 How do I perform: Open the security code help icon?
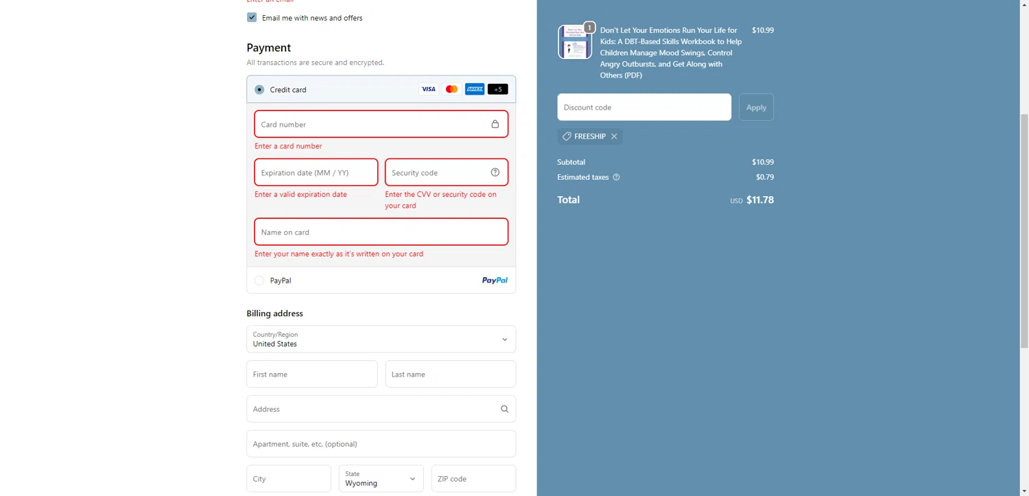pyautogui.click(x=495, y=172)
